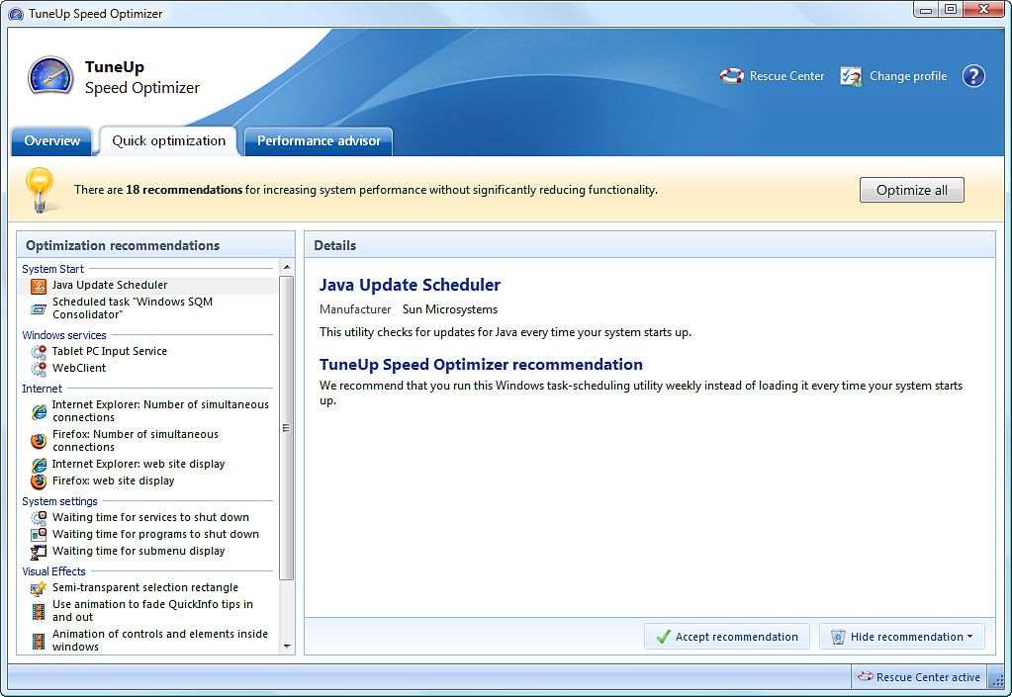This screenshot has height=697, width=1012.
Task: Switch to the Overview tab
Action: point(51,141)
